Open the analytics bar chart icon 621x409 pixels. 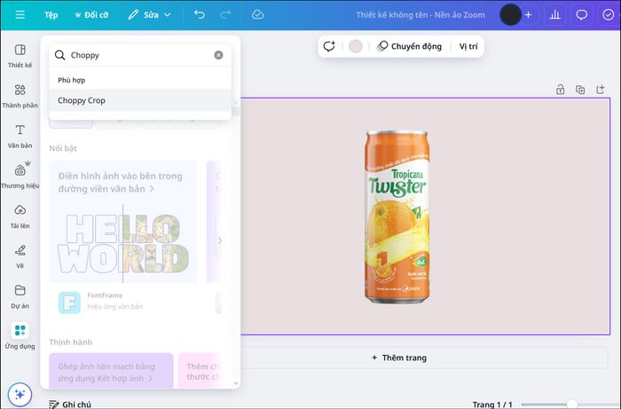click(555, 15)
